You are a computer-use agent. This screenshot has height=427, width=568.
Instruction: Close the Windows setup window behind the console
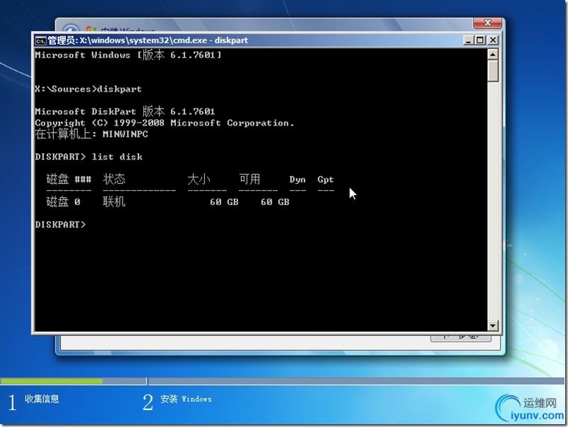[487, 23]
